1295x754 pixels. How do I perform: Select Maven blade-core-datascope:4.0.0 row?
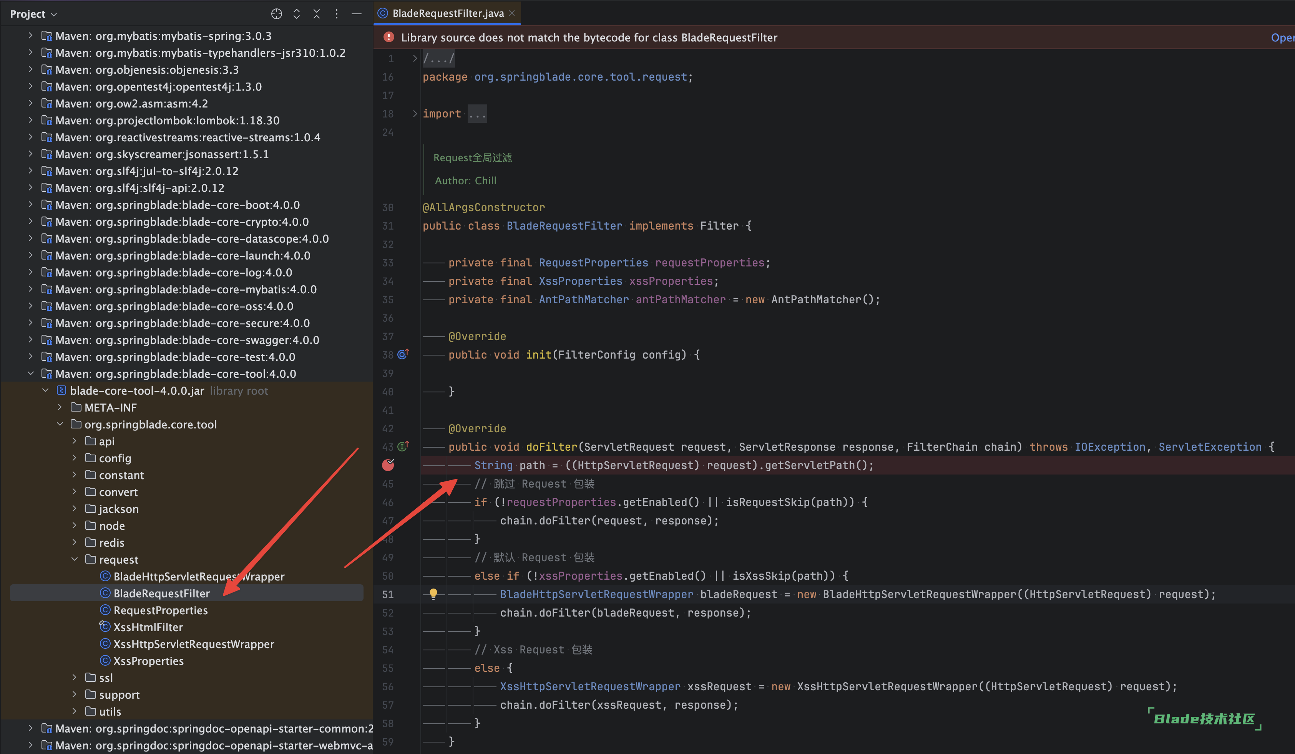pos(186,239)
